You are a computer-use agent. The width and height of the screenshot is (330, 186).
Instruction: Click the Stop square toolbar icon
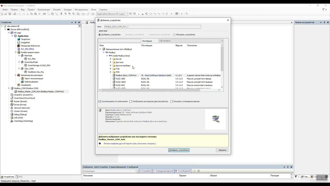143,14
